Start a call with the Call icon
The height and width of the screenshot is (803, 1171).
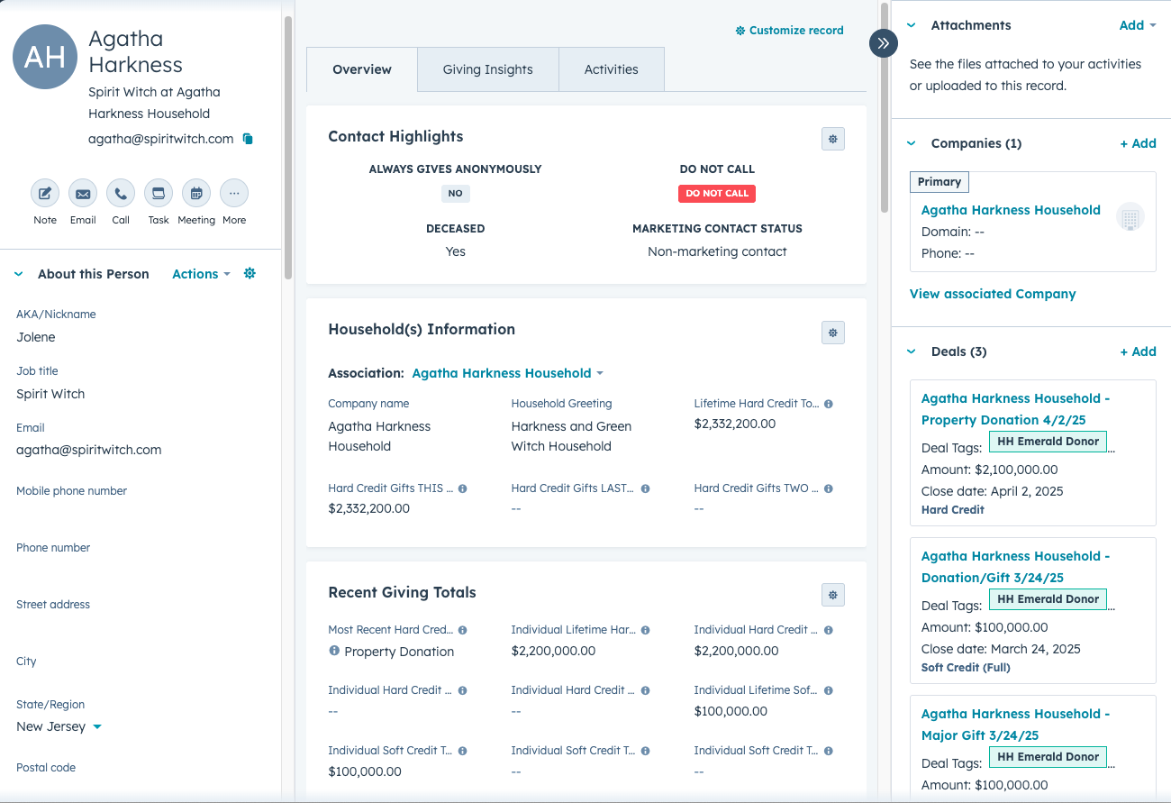[x=121, y=194]
